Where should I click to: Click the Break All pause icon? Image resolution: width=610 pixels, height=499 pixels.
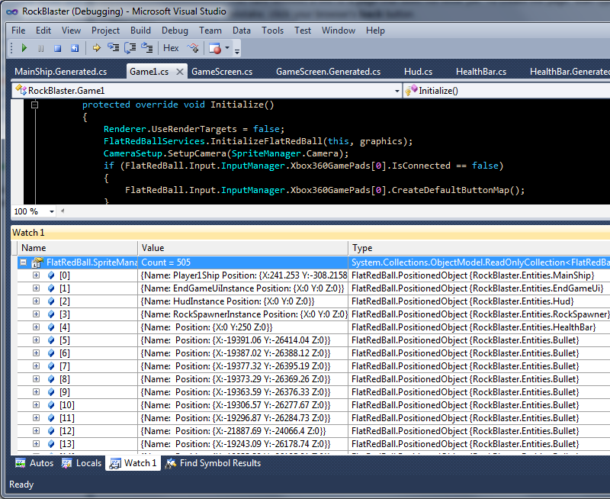click(41, 48)
